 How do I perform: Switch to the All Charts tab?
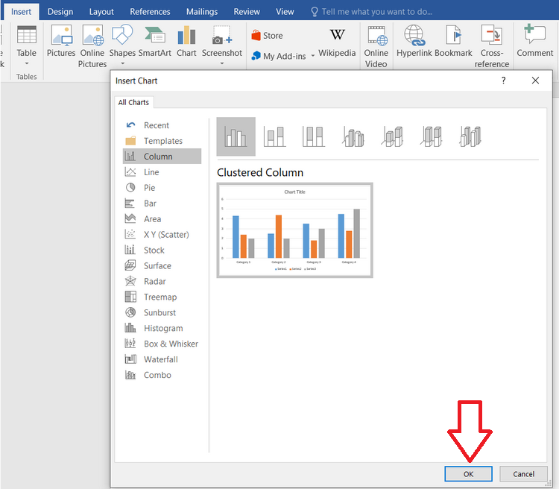coord(133,102)
